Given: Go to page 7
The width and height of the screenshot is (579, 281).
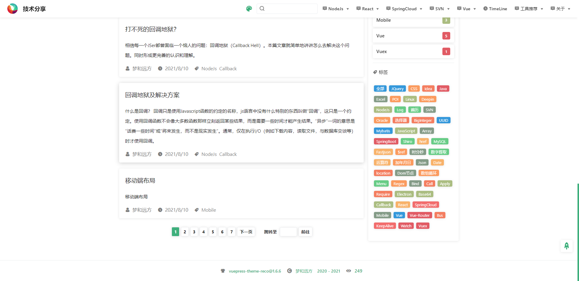Looking at the screenshot, I should tap(232, 232).
